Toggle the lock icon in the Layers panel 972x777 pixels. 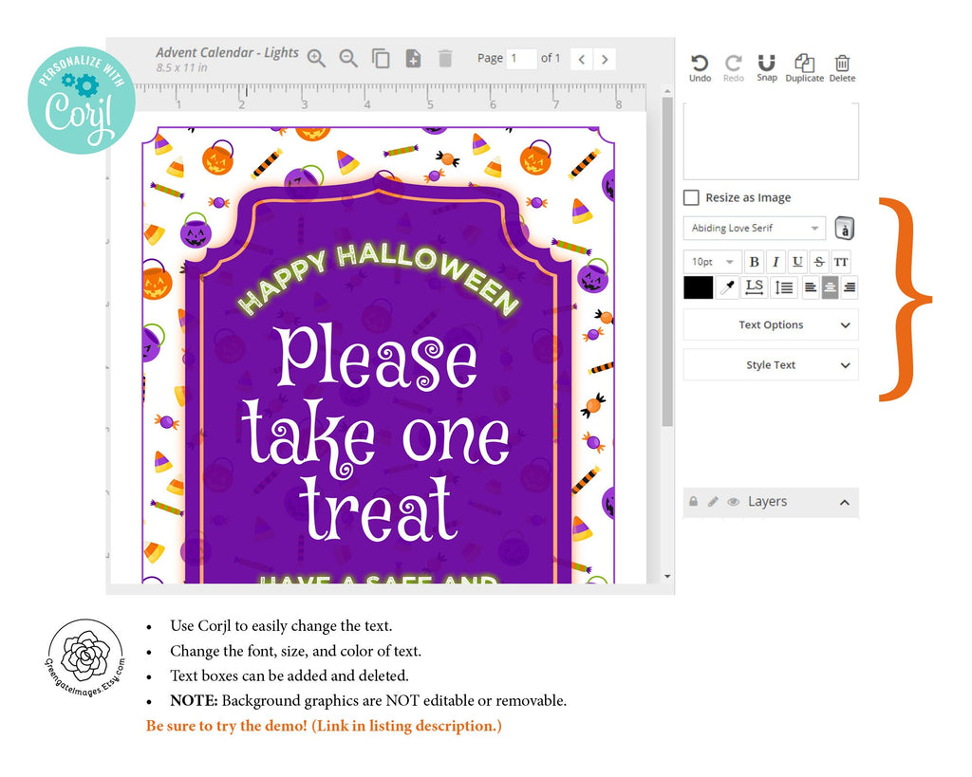(693, 501)
